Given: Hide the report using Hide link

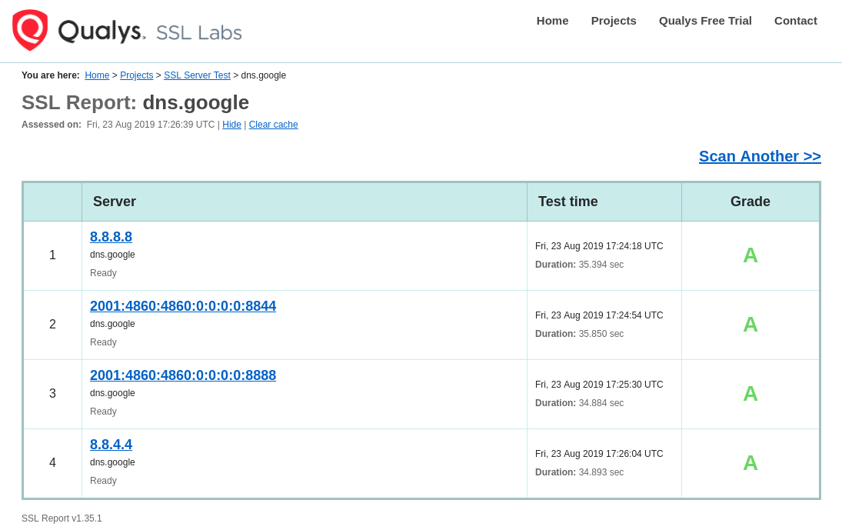Looking at the screenshot, I should pyautogui.click(x=231, y=125).
